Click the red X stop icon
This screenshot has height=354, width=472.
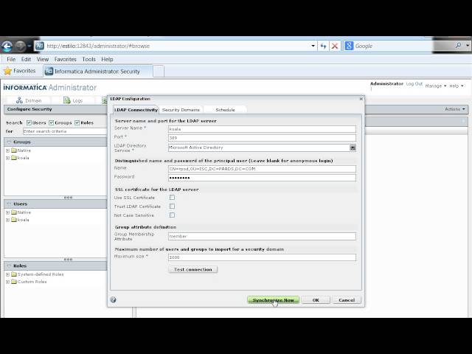[x=334, y=46]
